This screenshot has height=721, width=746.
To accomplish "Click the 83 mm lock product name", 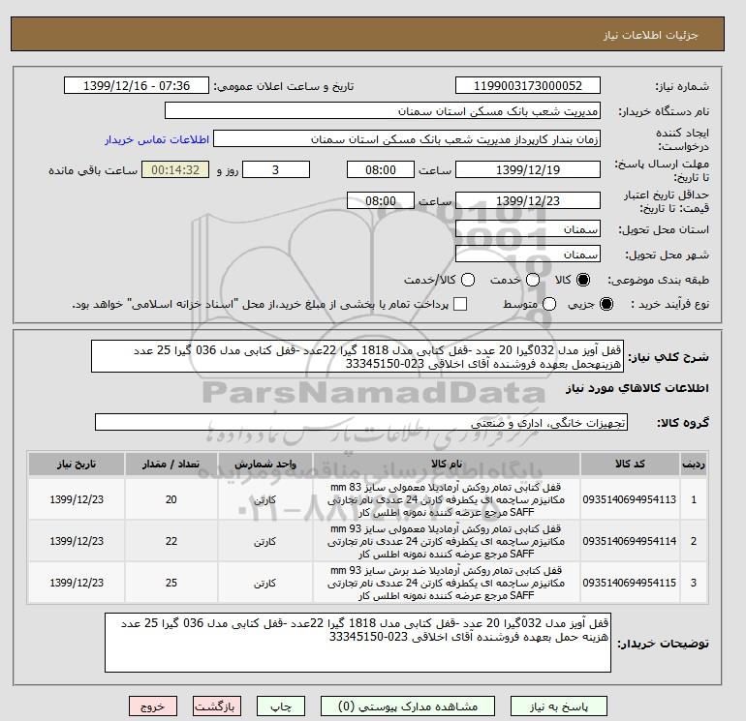I will 447,499.
